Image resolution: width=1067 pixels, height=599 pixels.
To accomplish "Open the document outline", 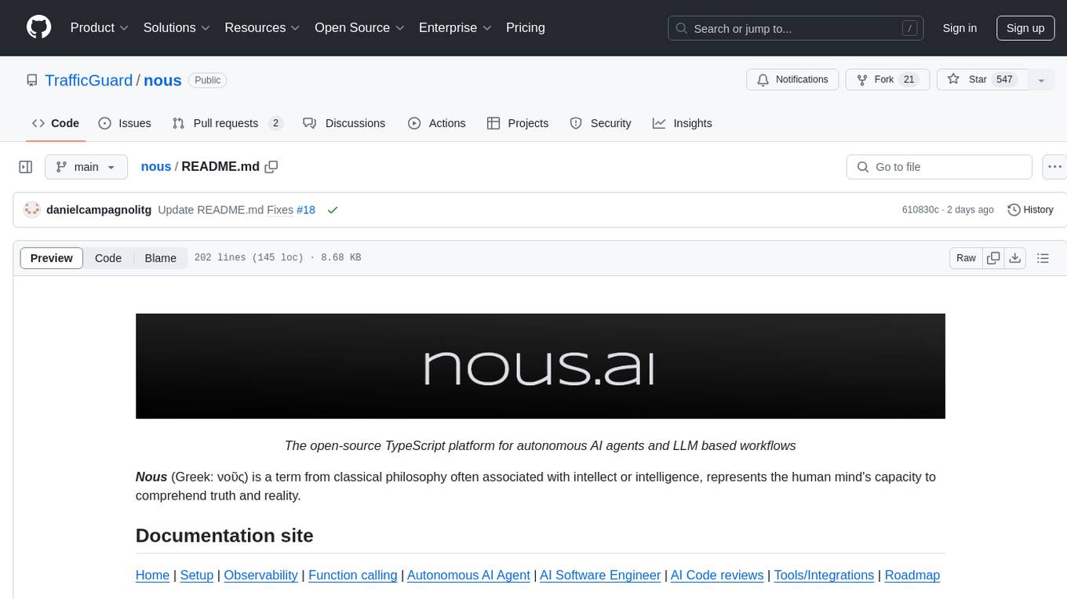I will [x=1043, y=258].
